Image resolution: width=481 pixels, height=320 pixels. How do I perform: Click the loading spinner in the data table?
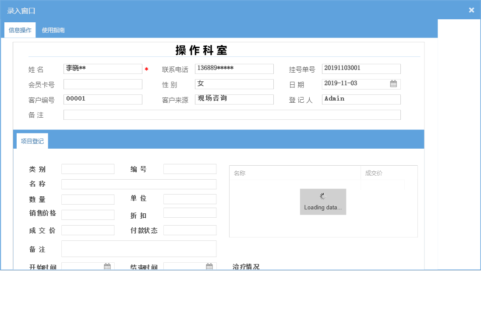coord(323,202)
